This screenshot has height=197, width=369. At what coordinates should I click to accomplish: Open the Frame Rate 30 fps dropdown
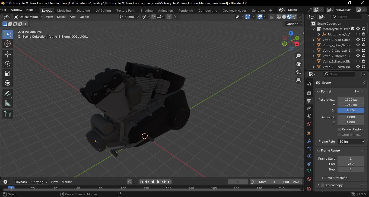pyautogui.click(x=351, y=142)
